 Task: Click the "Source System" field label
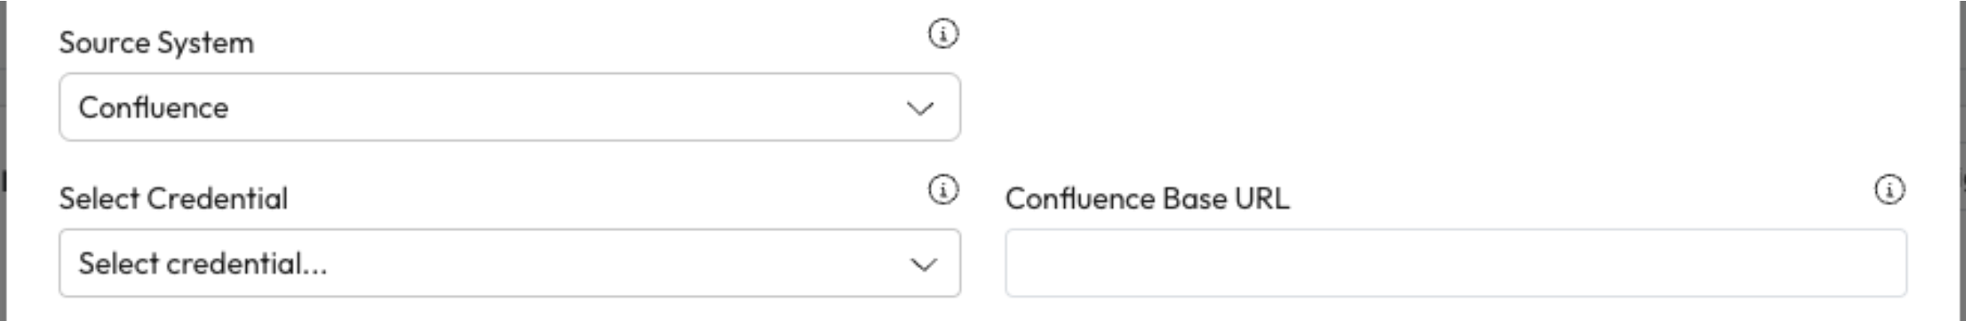tap(157, 43)
